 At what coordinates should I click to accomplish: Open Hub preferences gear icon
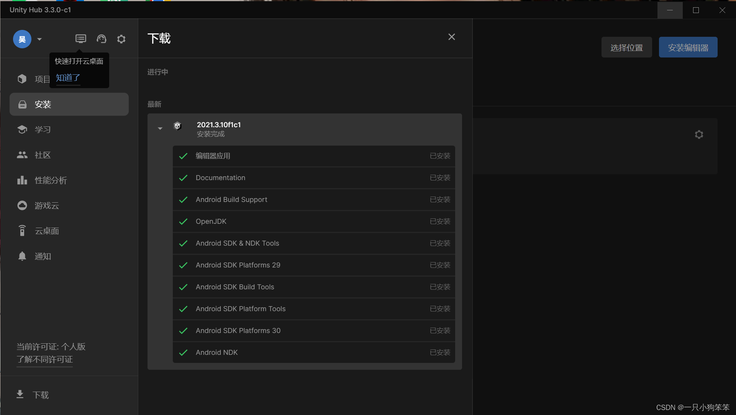(121, 39)
